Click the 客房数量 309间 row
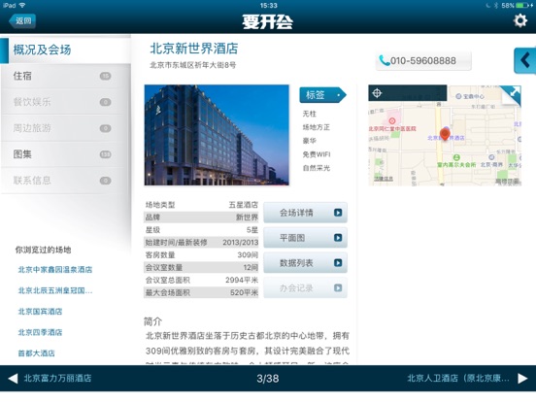The height and width of the screenshot is (402, 536). pos(201,255)
